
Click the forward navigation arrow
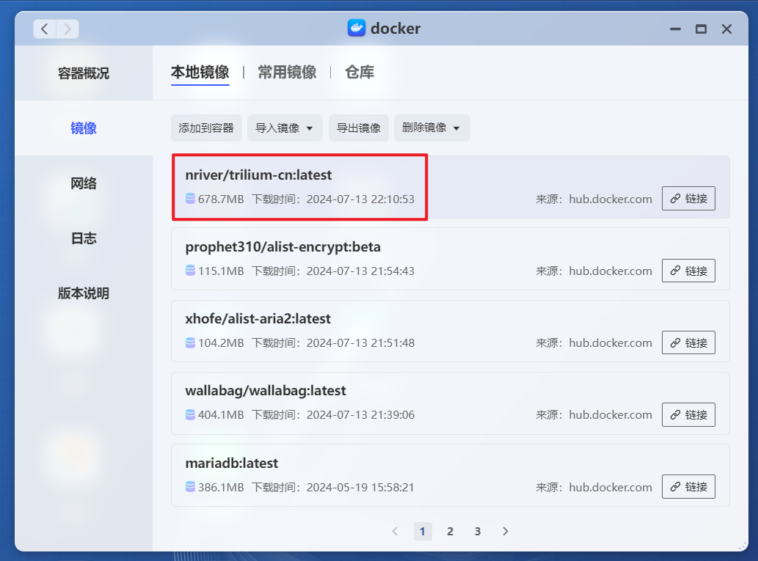tap(67, 28)
